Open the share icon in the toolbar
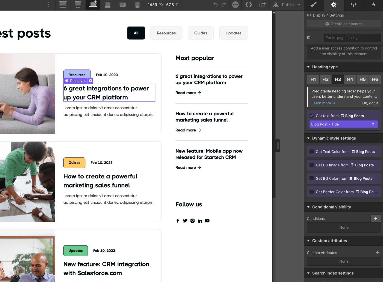Image resolution: width=383 pixels, height=282 pixels. pos(262,5)
